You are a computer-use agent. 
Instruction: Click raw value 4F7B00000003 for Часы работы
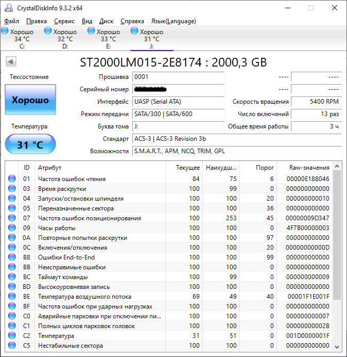(308, 228)
